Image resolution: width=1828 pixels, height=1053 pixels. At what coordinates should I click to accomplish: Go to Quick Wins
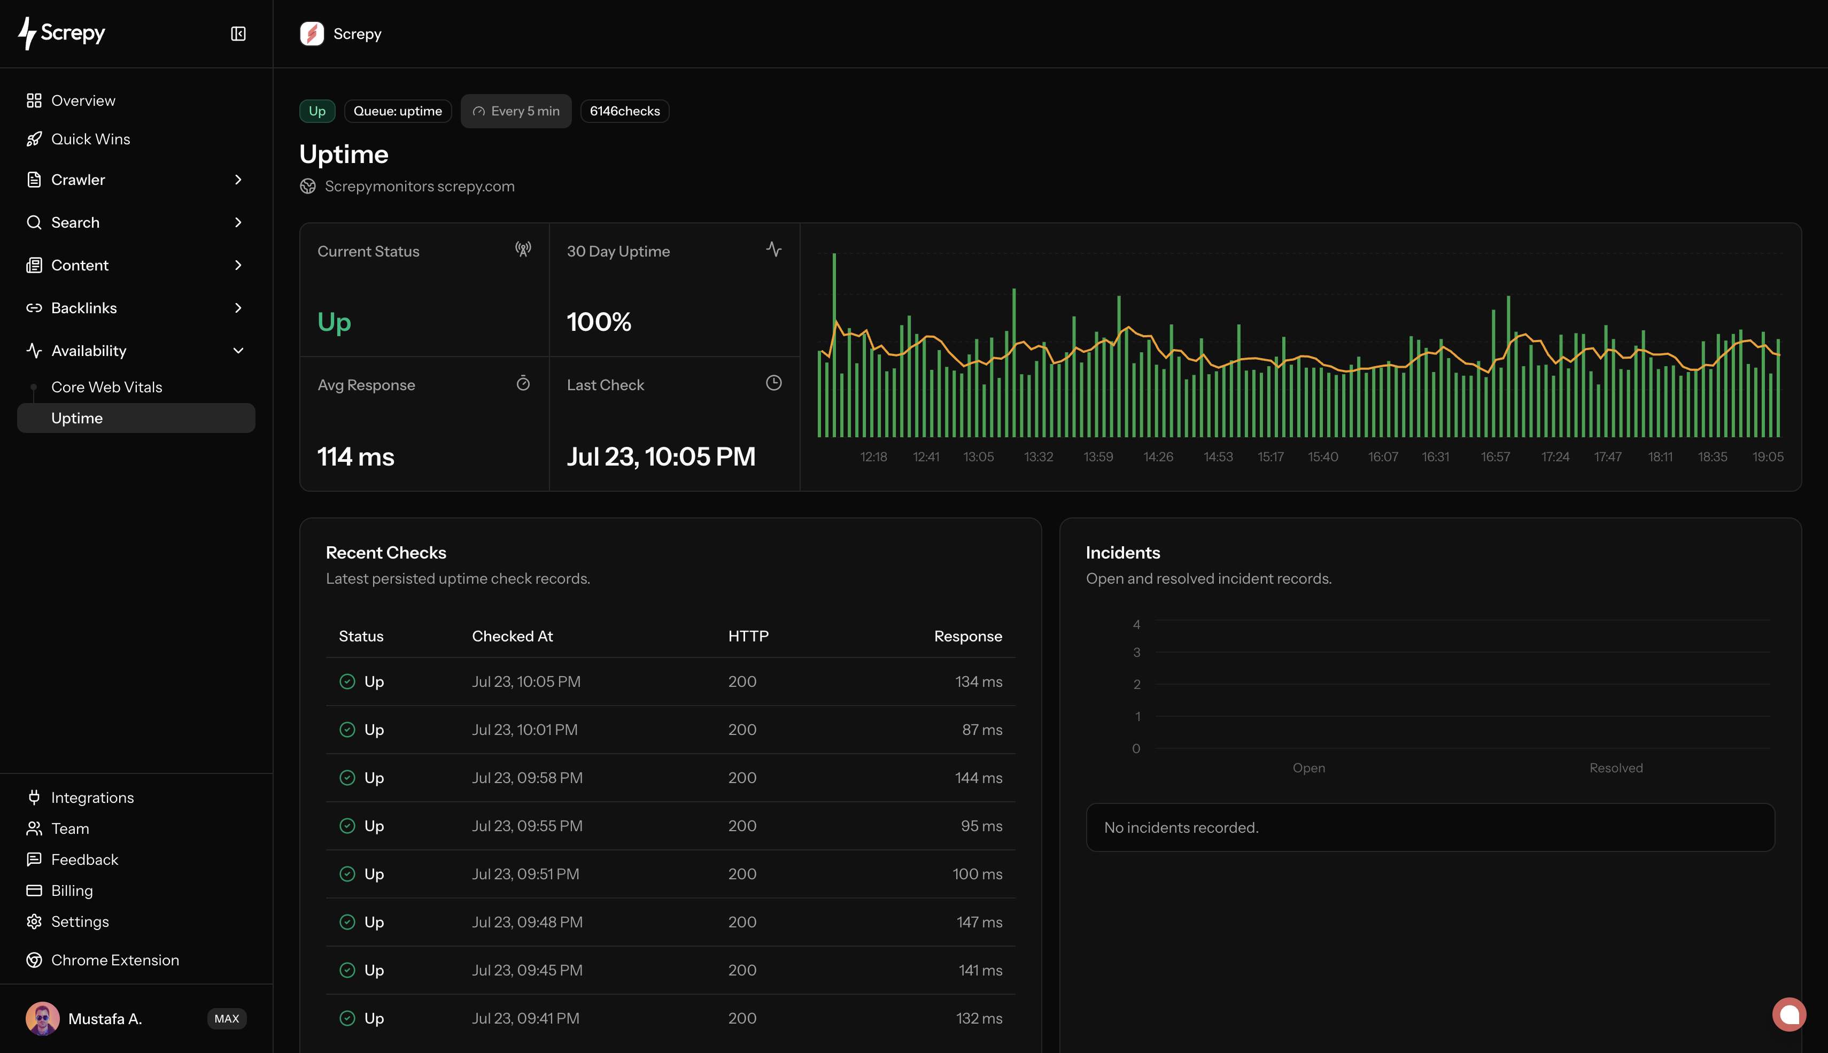point(90,139)
